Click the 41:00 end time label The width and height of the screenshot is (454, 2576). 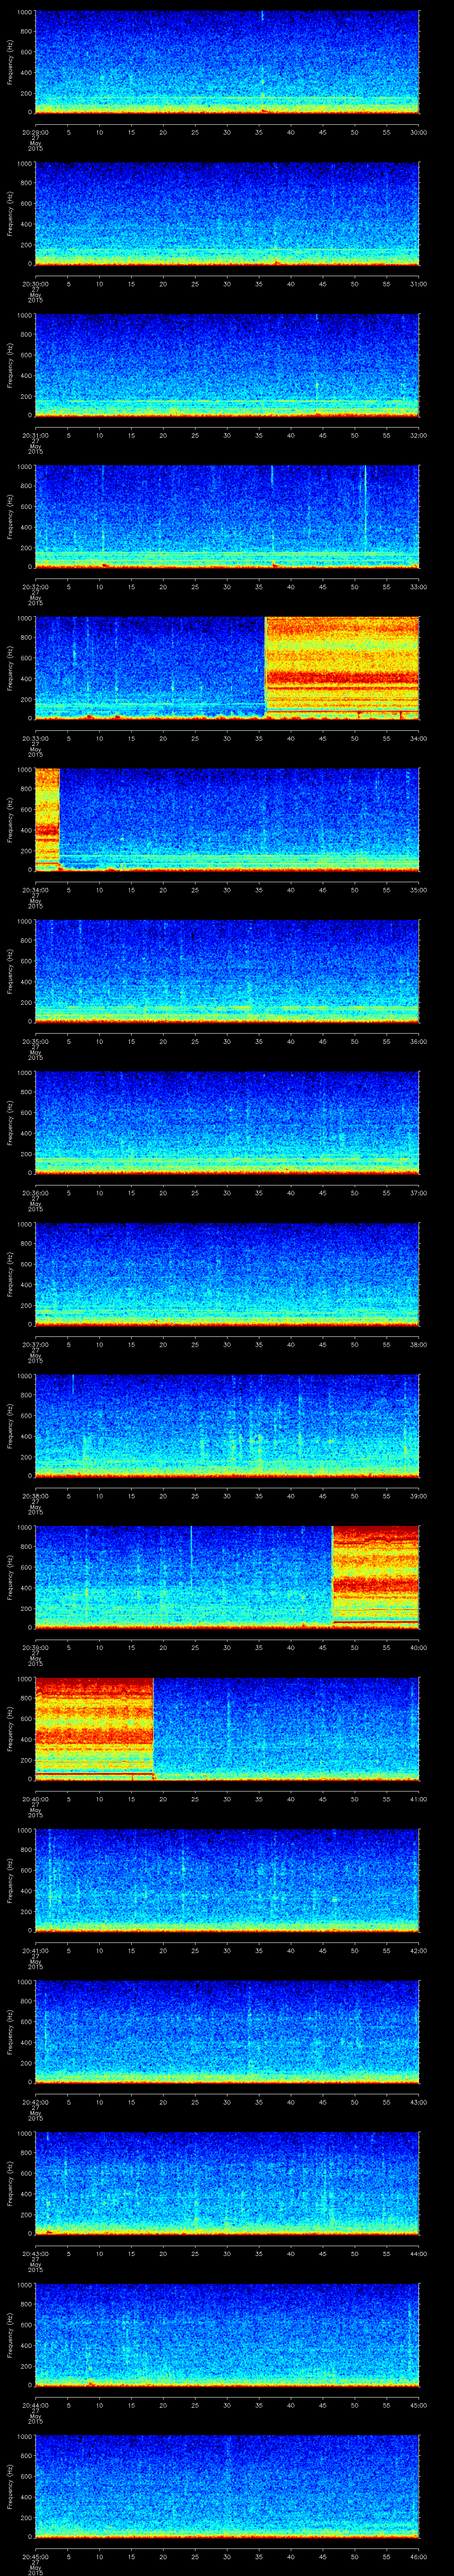click(x=419, y=1799)
